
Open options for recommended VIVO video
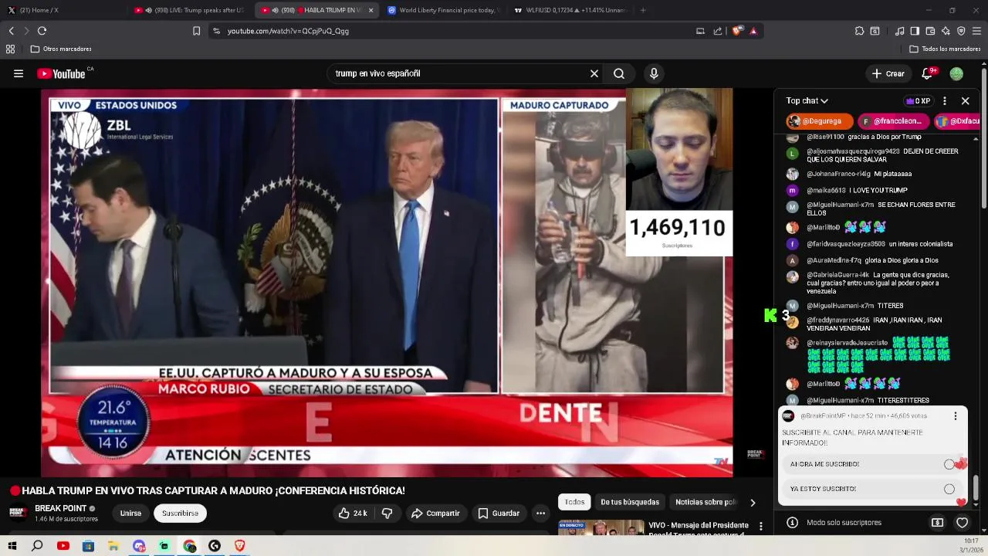click(760, 527)
